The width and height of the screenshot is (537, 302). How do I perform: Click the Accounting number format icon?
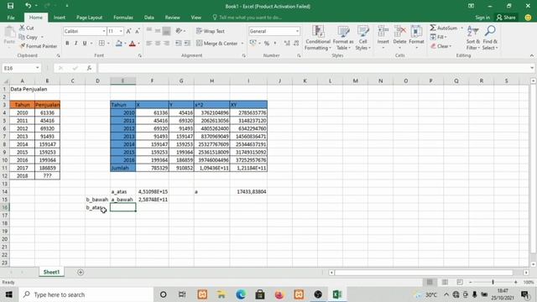pyautogui.click(x=253, y=44)
